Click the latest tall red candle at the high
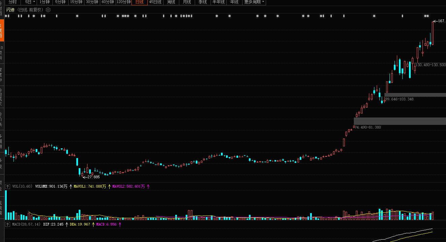This screenshot has height=242, width=446. click(433, 33)
